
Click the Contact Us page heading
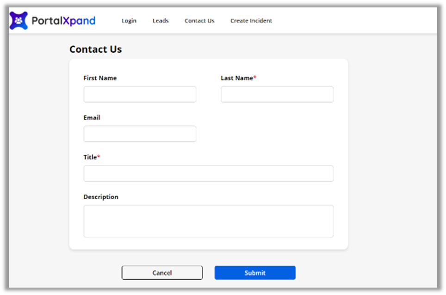(x=95, y=50)
